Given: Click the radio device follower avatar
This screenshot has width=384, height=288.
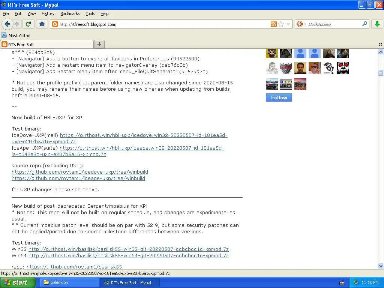Looking at the screenshot, I should coord(286,84).
